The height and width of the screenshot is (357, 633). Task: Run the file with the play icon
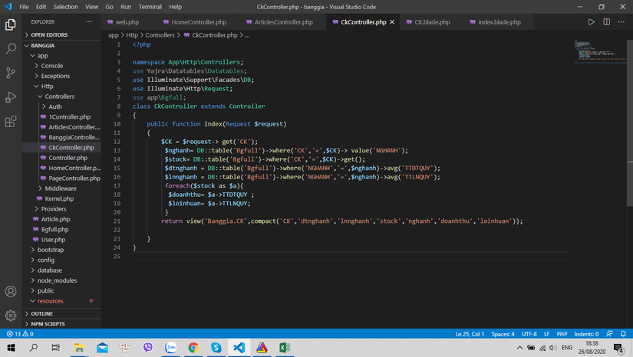coord(591,22)
